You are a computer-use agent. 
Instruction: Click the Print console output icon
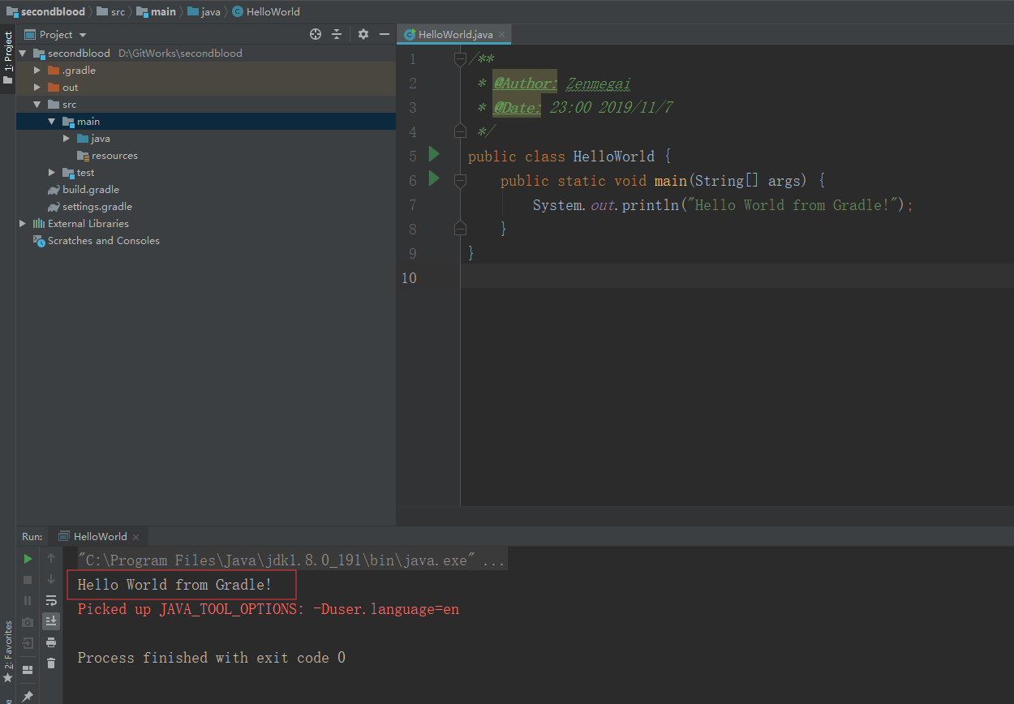(x=51, y=642)
